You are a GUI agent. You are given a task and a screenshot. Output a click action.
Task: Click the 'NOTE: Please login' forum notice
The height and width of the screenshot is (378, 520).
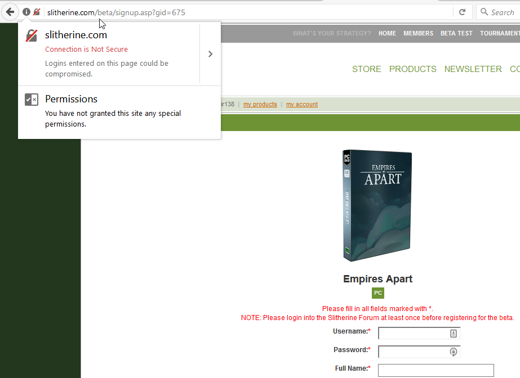coord(377,318)
